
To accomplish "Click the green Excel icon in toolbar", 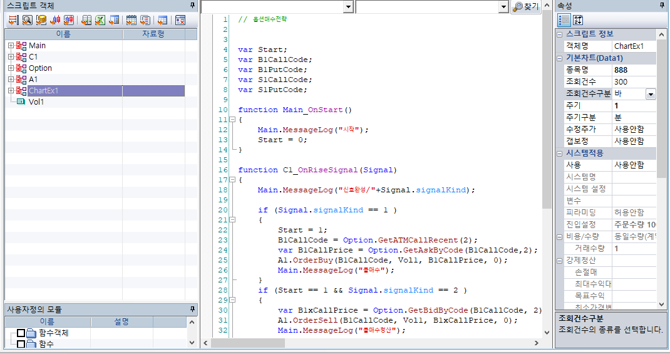I will 100,20.
